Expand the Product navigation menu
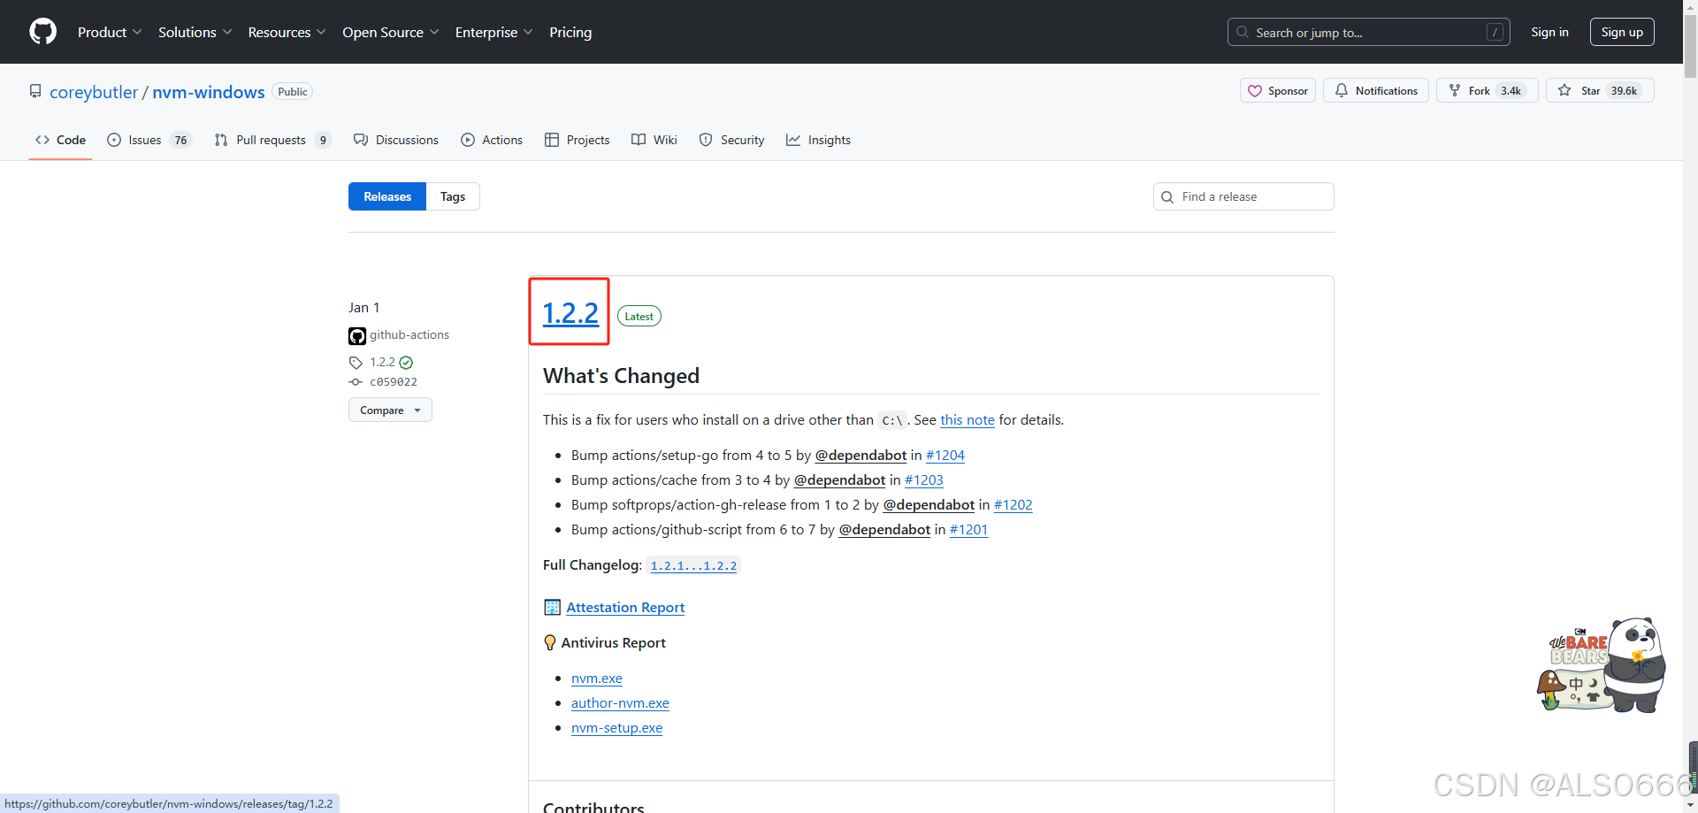This screenshot has width=1698, height=813. coord(109,32)
